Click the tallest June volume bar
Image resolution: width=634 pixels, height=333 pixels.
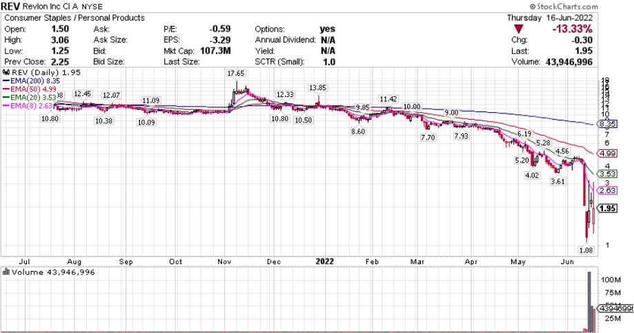(589, 302)
